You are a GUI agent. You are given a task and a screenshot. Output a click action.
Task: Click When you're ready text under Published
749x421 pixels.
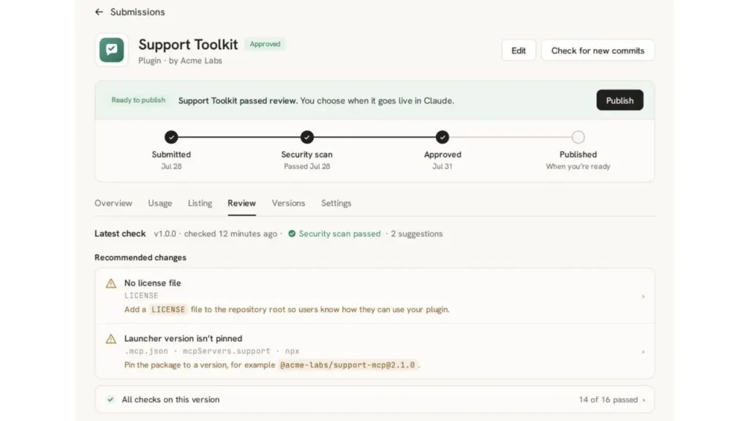click(x=578, y=166)
